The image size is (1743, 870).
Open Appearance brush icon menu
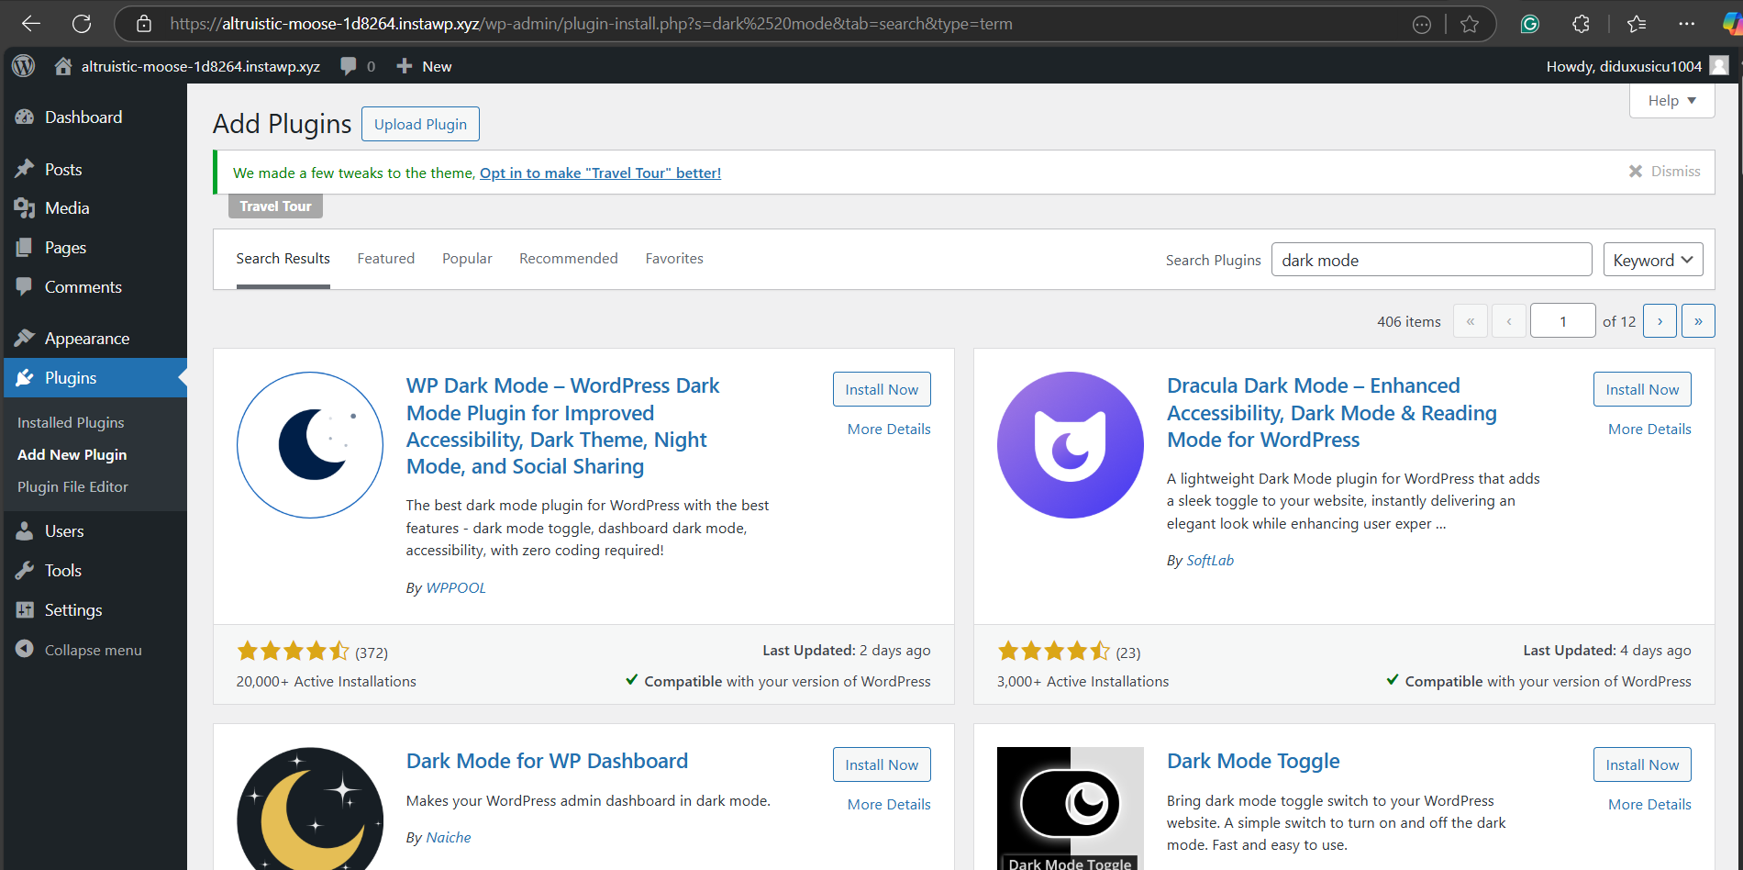25,339
